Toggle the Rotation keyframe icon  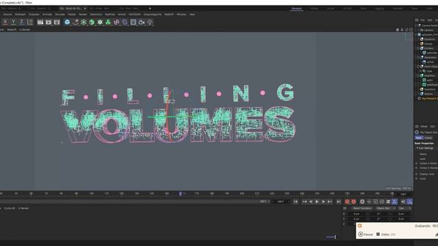(x=382, y=202)
